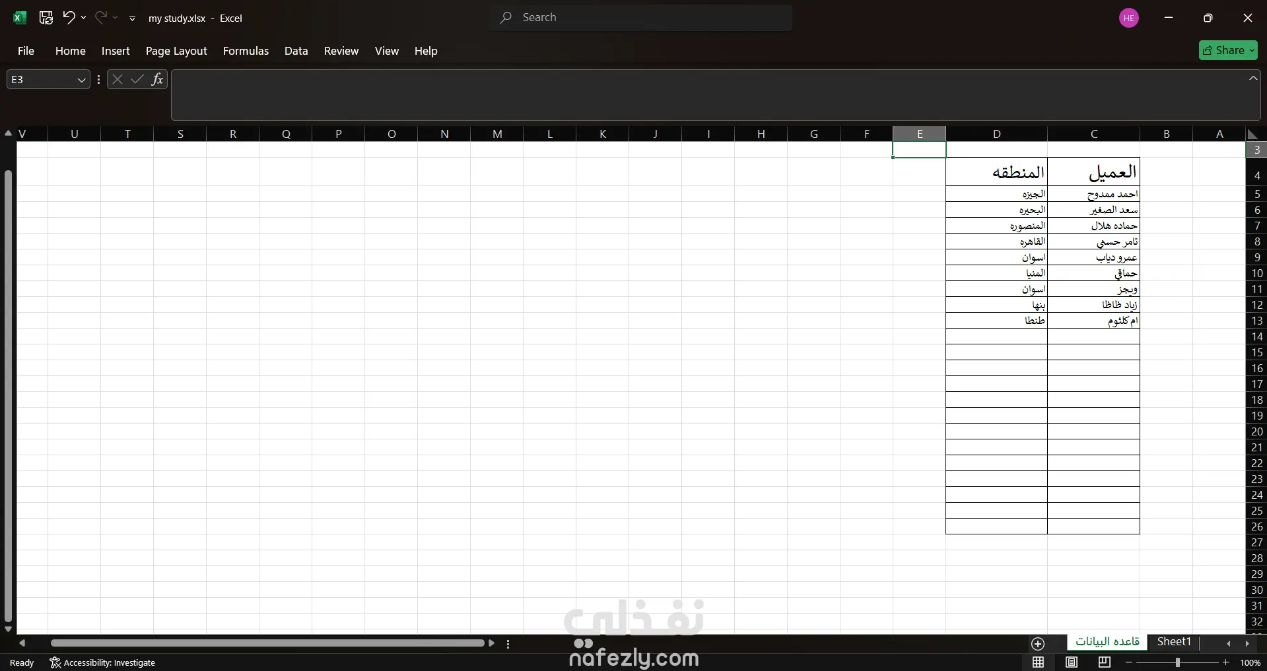Select the cell containing الجيزه
Viewport: 1267px width, 671px height.
click(x=996, y=194)
